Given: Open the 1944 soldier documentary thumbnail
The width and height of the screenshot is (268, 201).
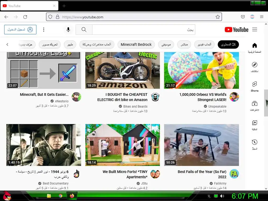Looking at the screenshot, I should (x=44, y=145).
